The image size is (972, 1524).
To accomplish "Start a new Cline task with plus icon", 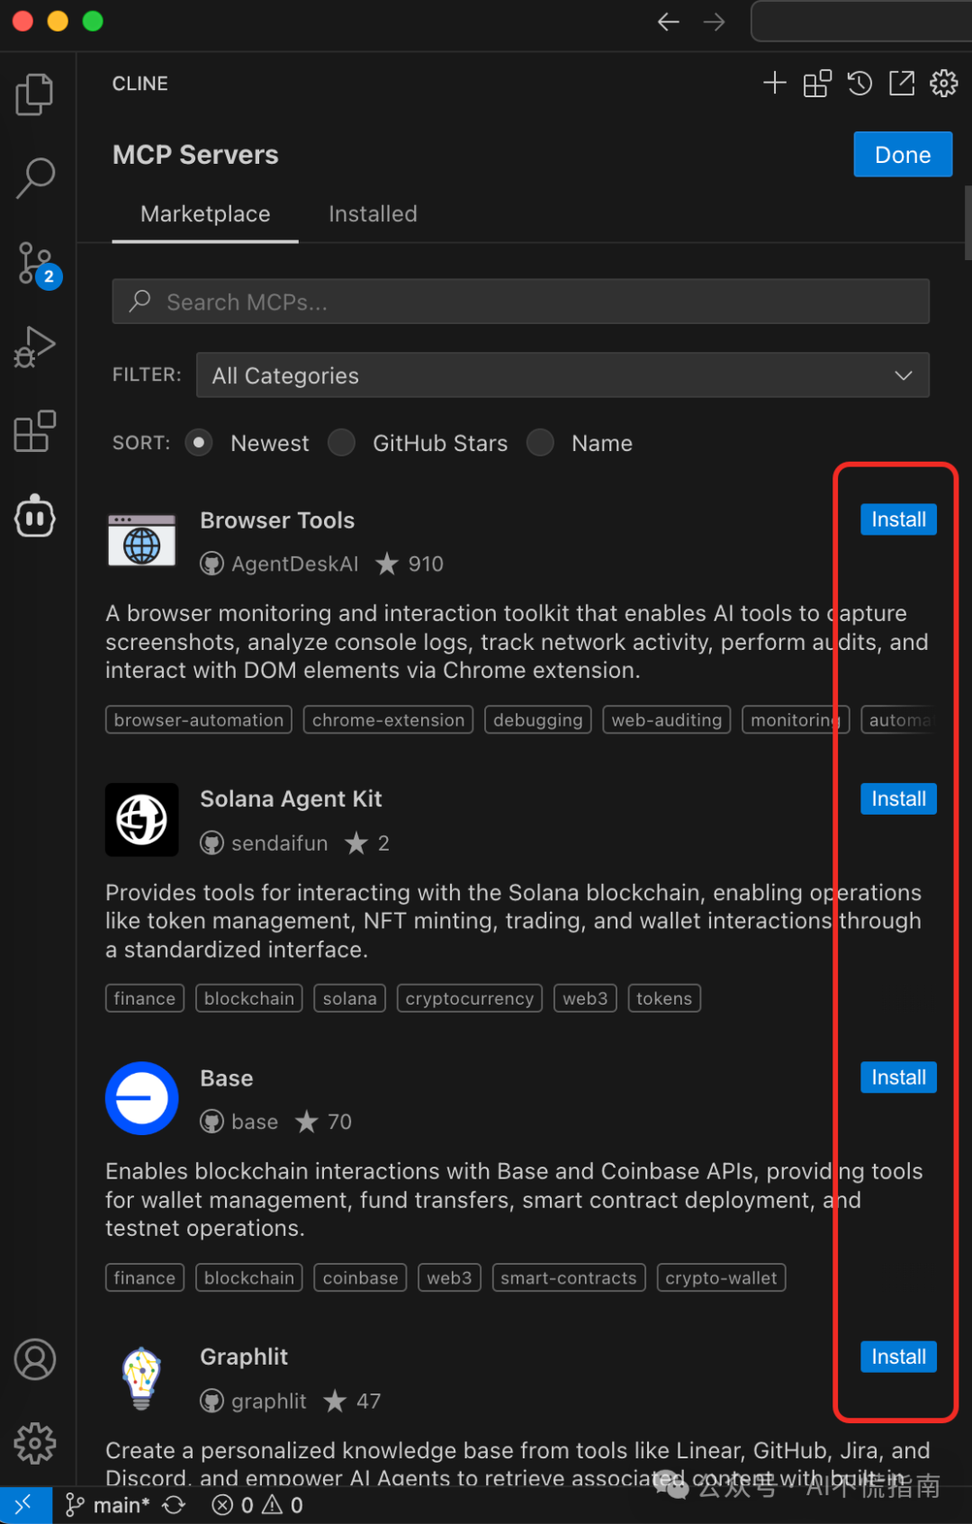I will pos(774,84).
